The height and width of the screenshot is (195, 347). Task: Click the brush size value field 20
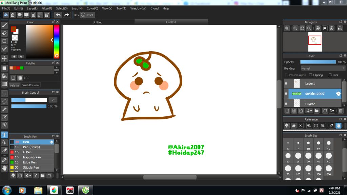[53, 100]
